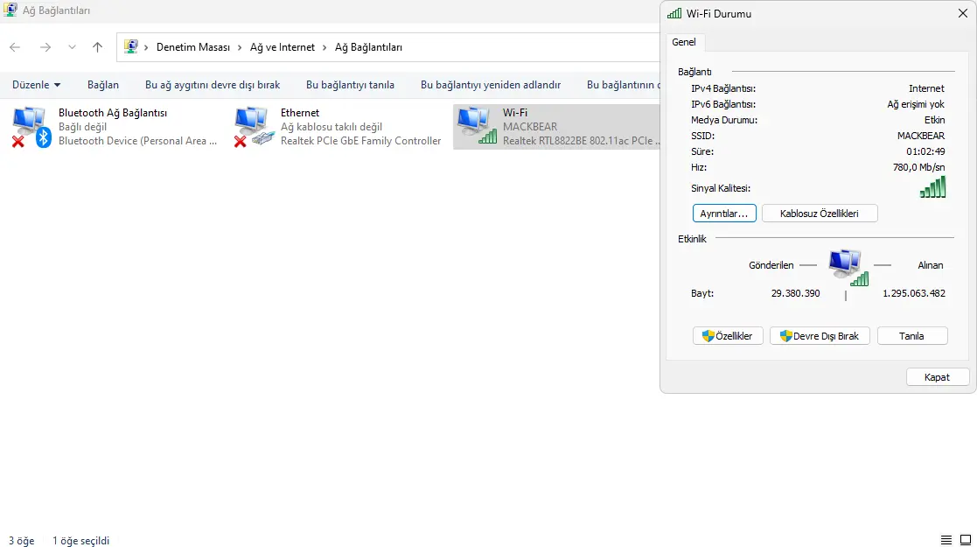Click SSID value MACKBEAR in dialog
Screen dimensions: 977x547
[x=921, y=136]
